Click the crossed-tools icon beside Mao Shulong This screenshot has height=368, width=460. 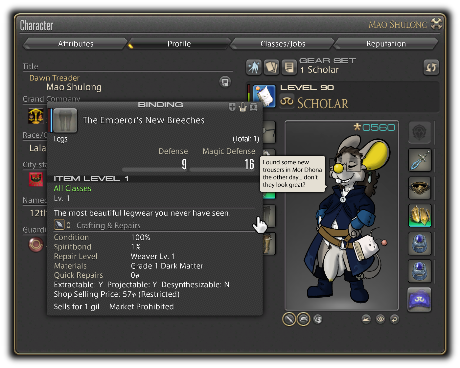click(436, 24)
